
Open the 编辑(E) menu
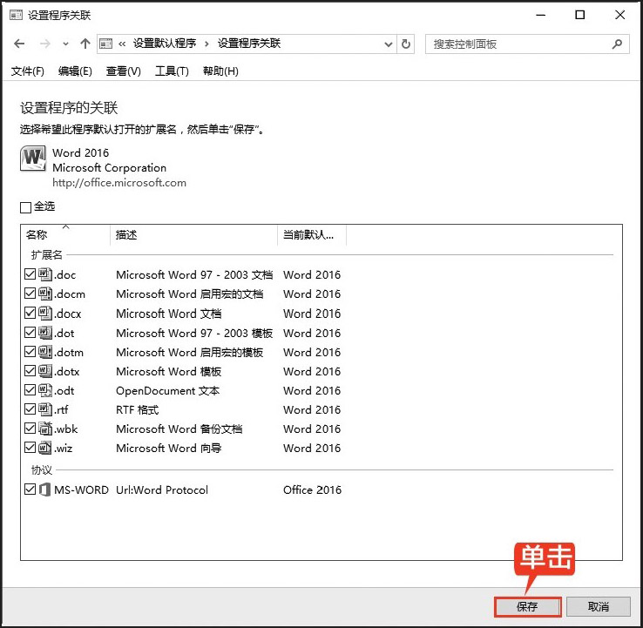75,71
